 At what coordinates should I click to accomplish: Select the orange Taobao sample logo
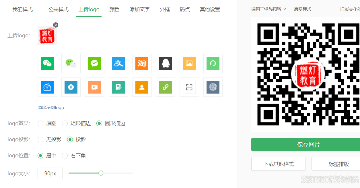[x=142, y=63]
